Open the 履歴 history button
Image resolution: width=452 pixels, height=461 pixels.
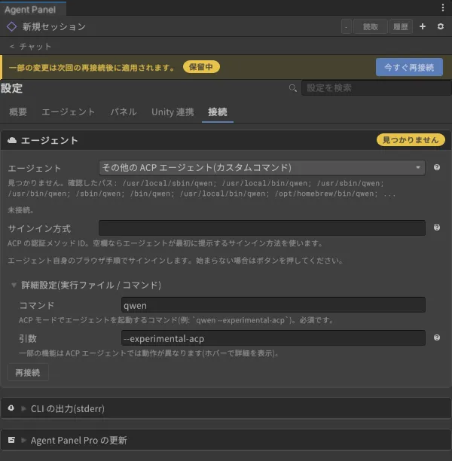(x=401, y=27)
